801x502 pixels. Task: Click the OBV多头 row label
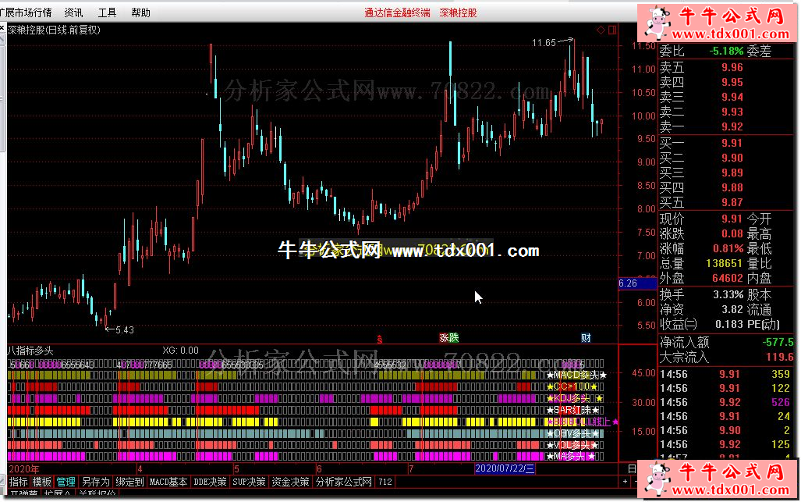click(572, 433)
